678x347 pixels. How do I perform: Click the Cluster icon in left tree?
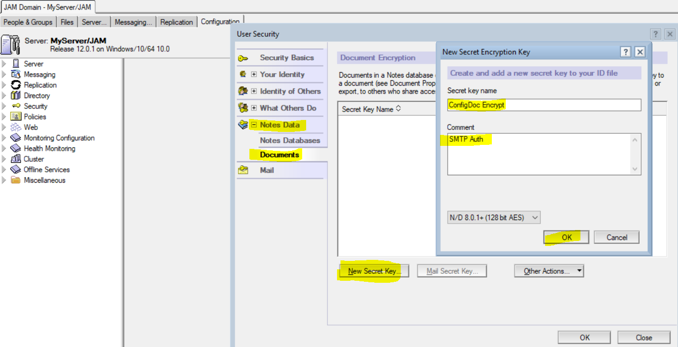click(x=15, y=159)
